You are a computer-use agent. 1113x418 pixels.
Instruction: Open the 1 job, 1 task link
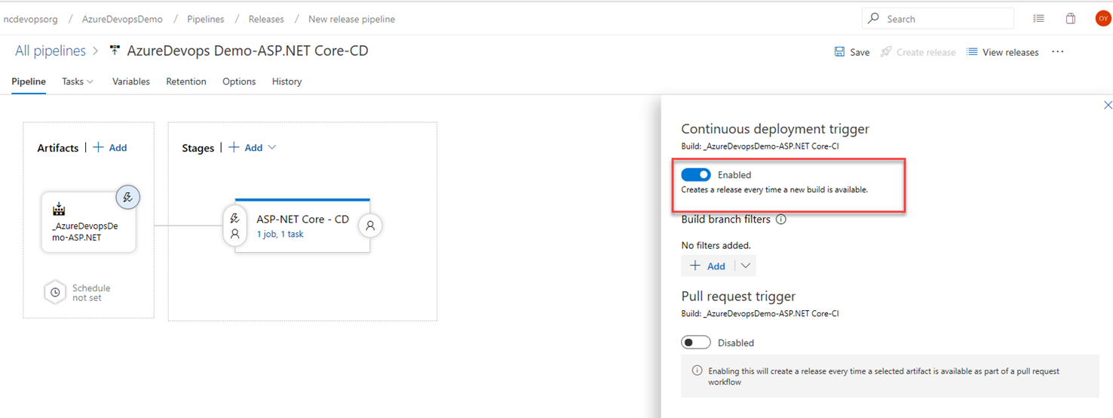[280, 235]
